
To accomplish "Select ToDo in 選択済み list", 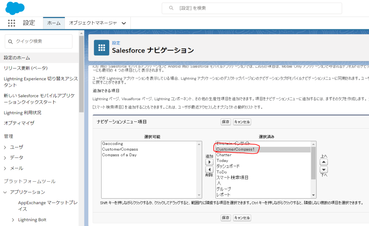I will click(x=222, y=172).
